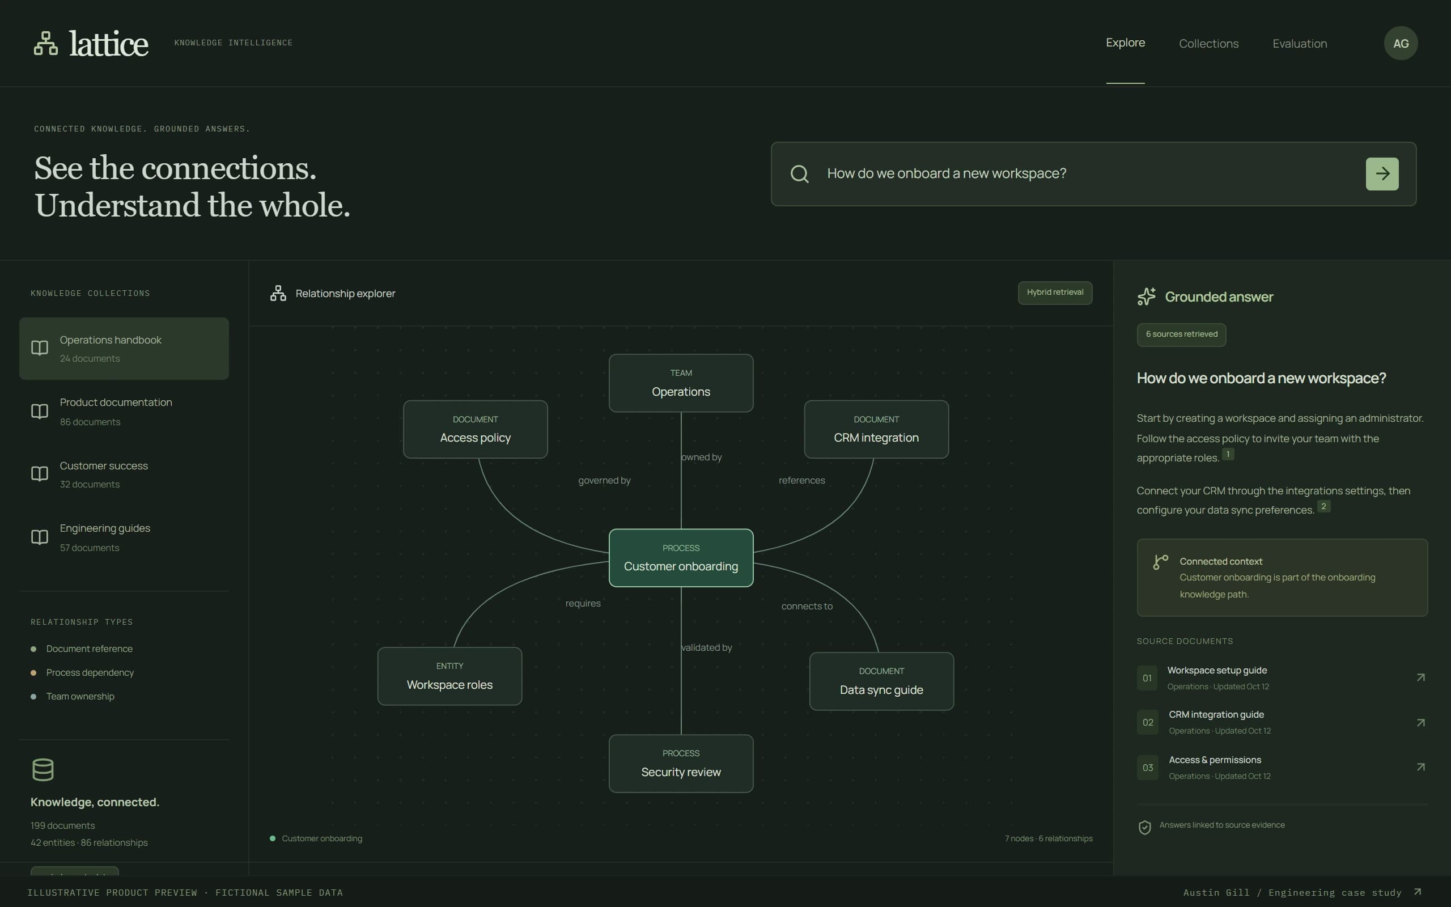1451x907 pixels.
Task: Select the Engineering guides collection
Action: click(124, 537)
